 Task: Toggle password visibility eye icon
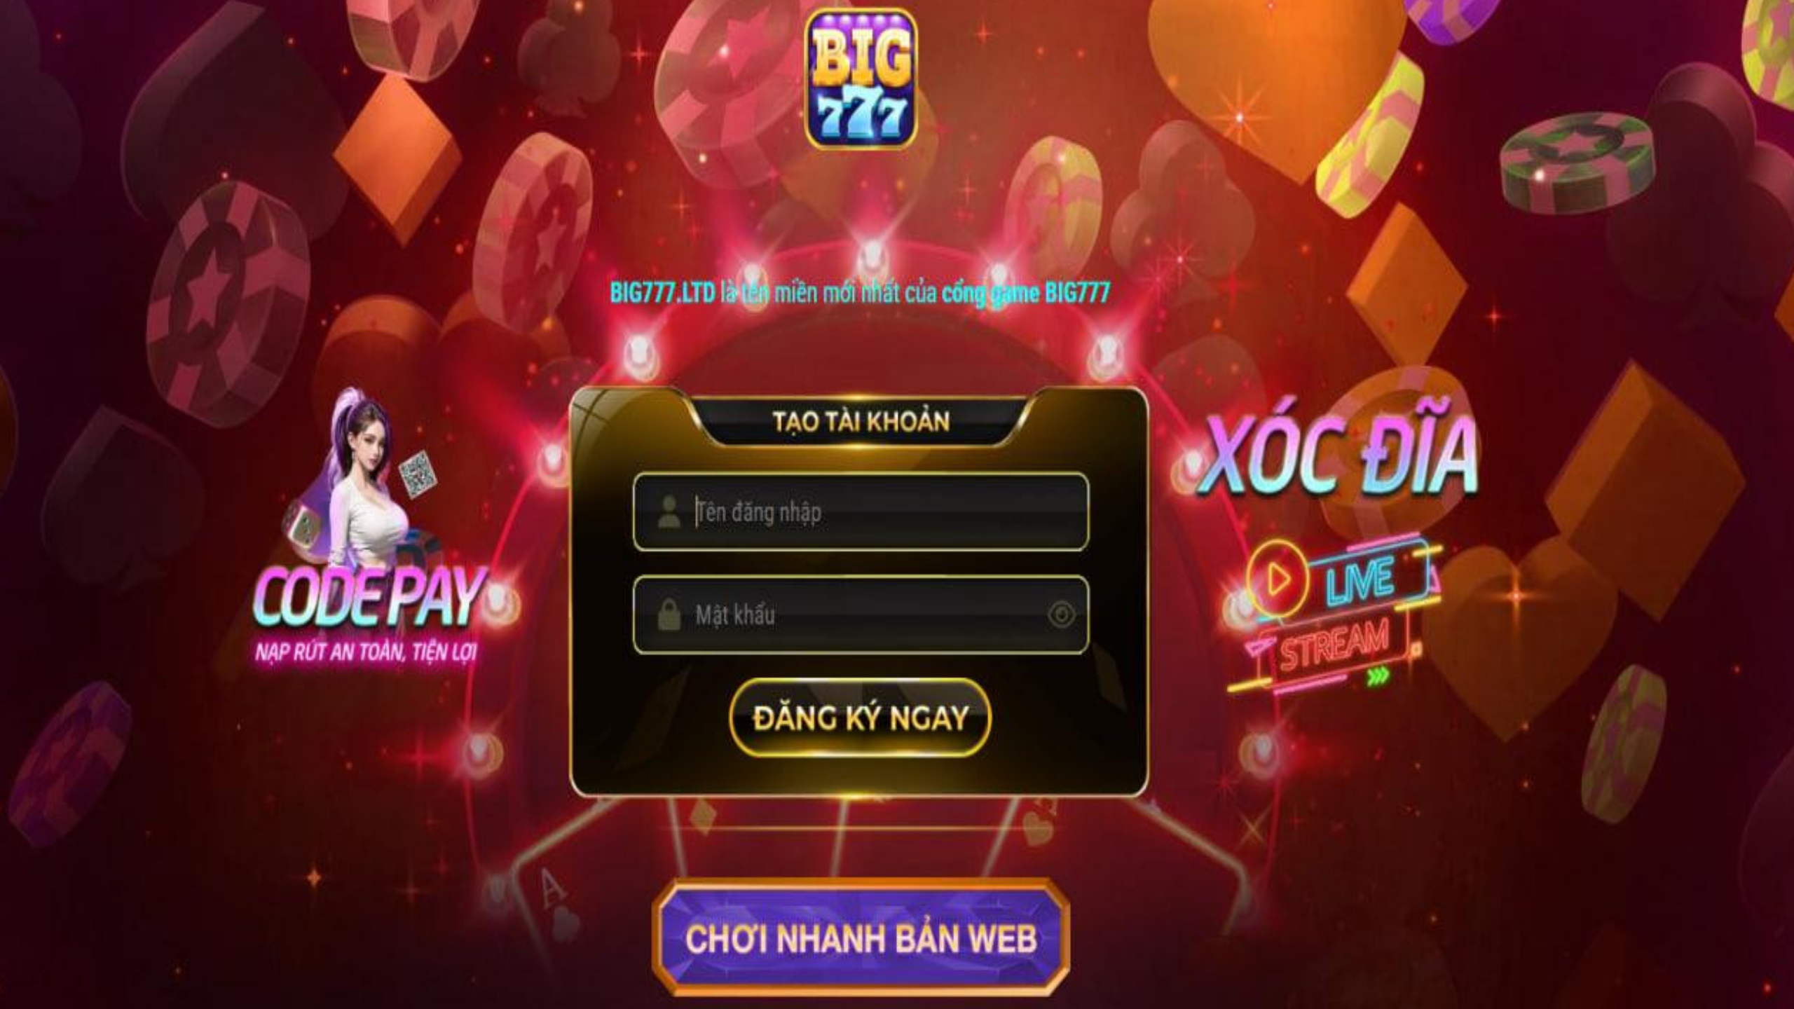click(1062, 615)
